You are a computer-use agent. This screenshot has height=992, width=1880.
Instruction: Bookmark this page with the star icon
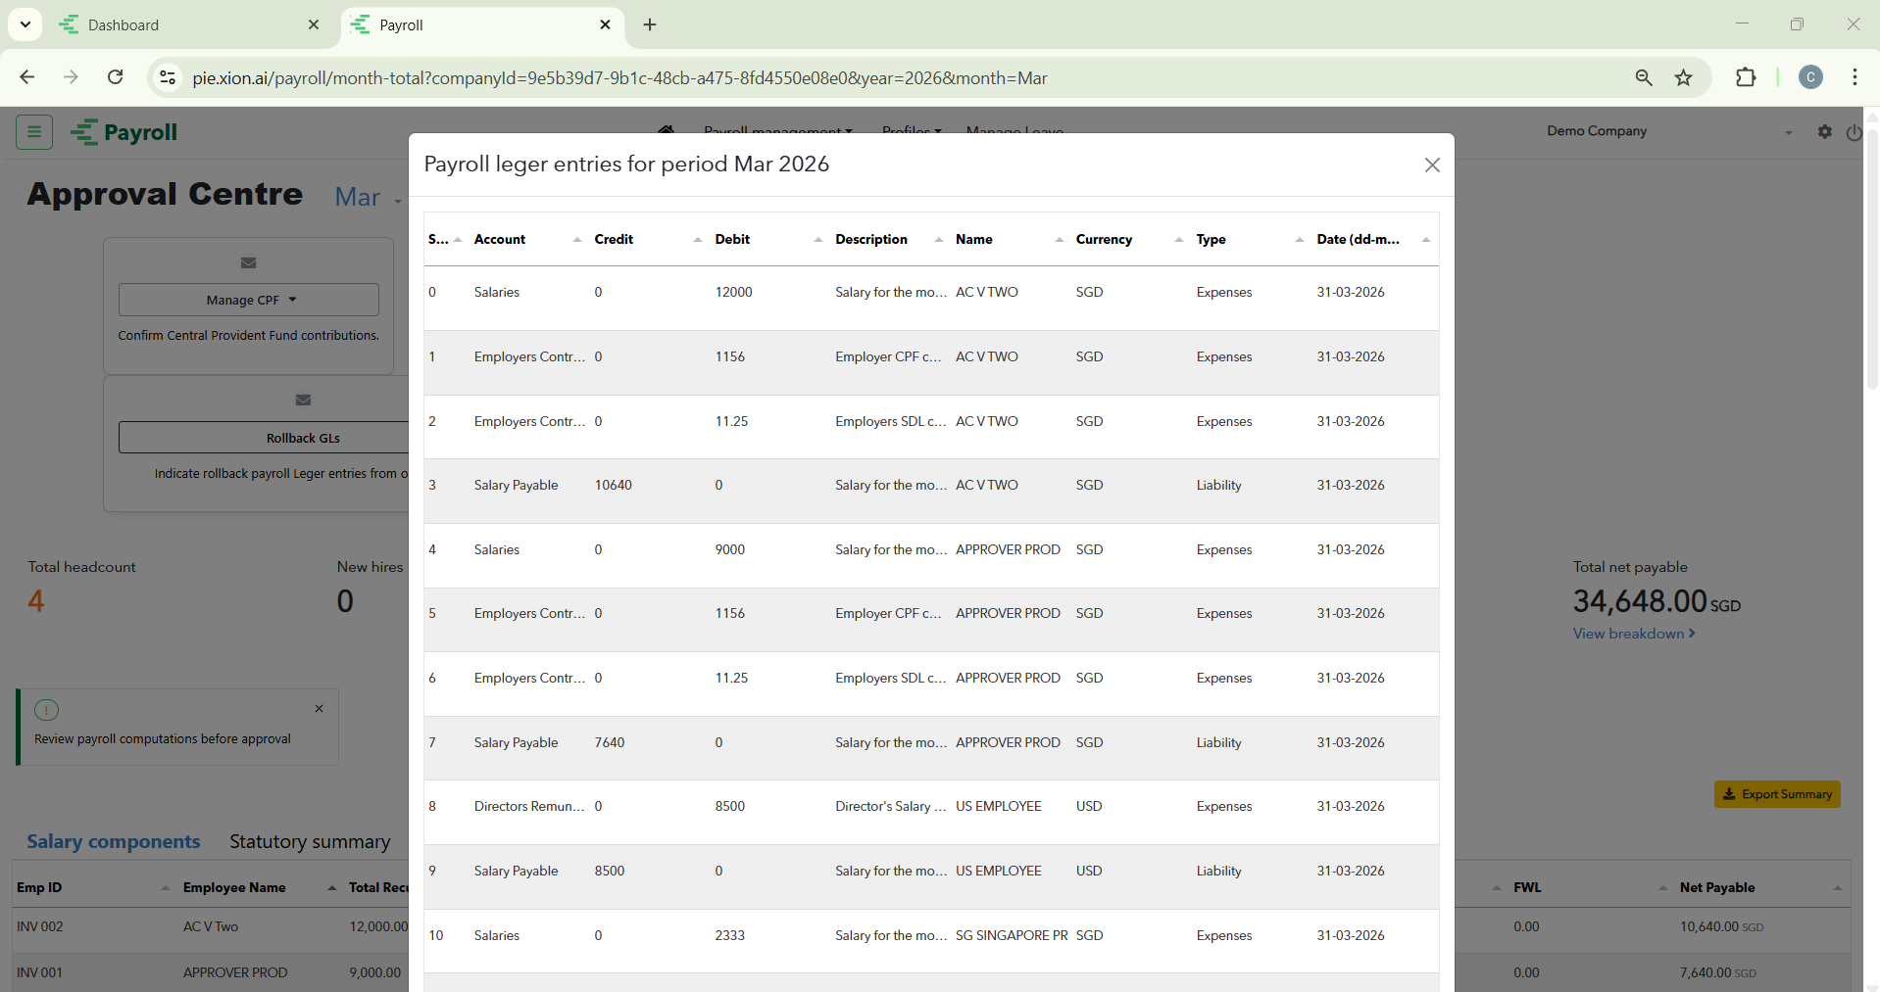coord(1683,78)
